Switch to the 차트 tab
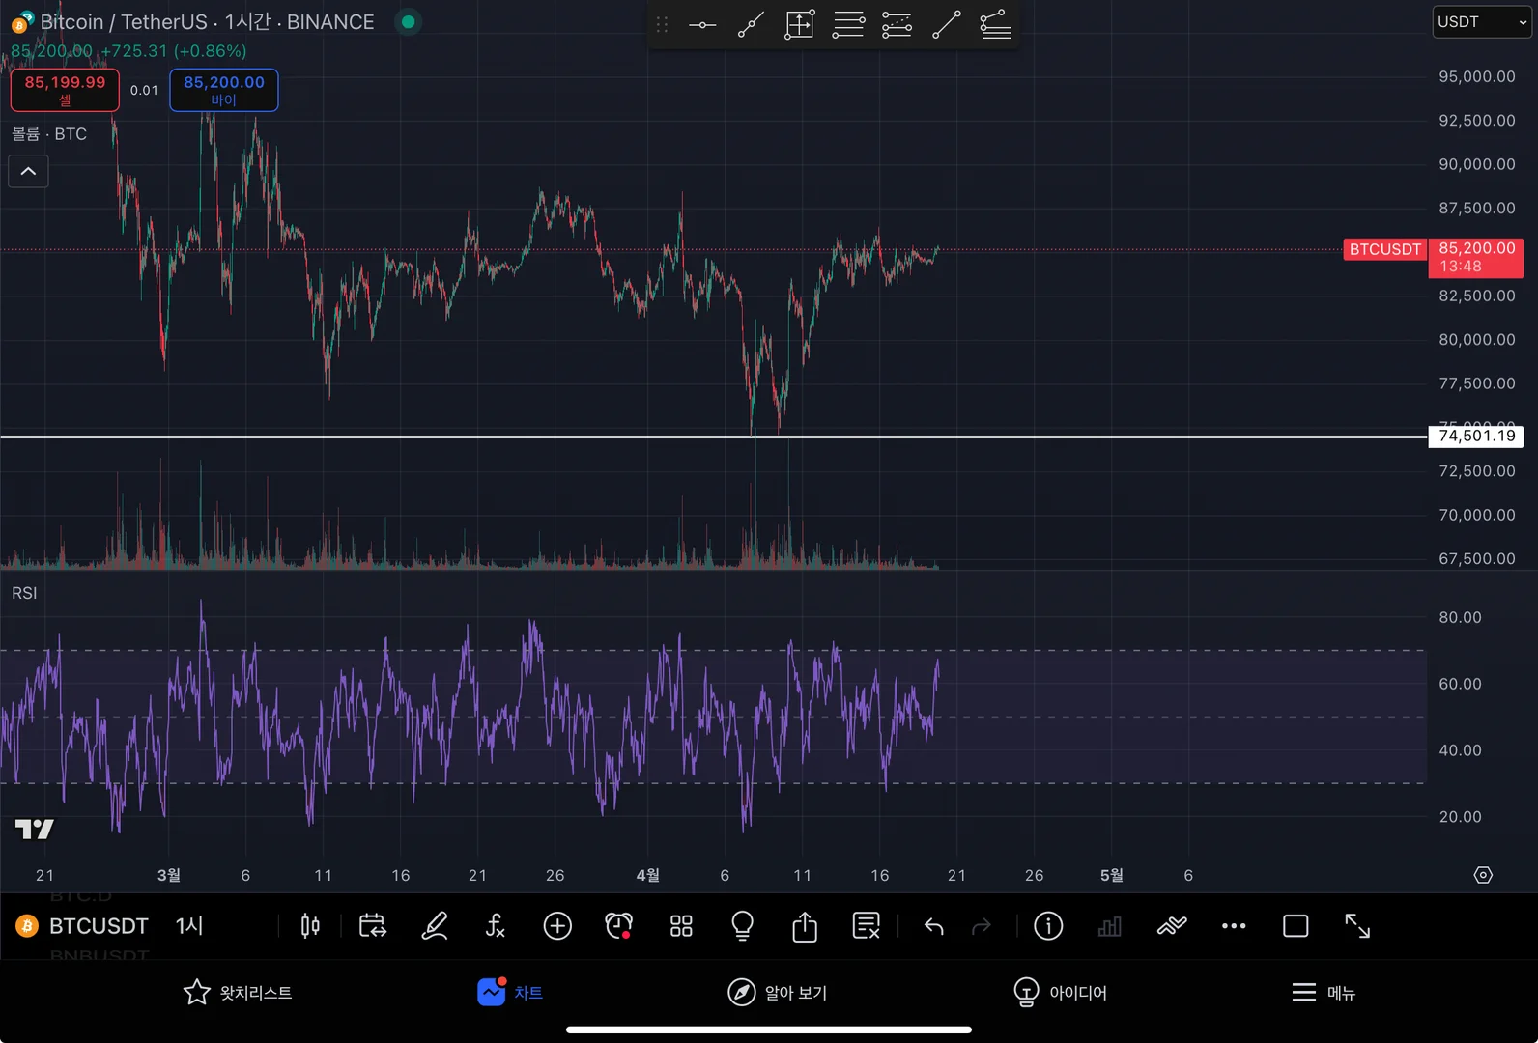 (x=510, y=993)
